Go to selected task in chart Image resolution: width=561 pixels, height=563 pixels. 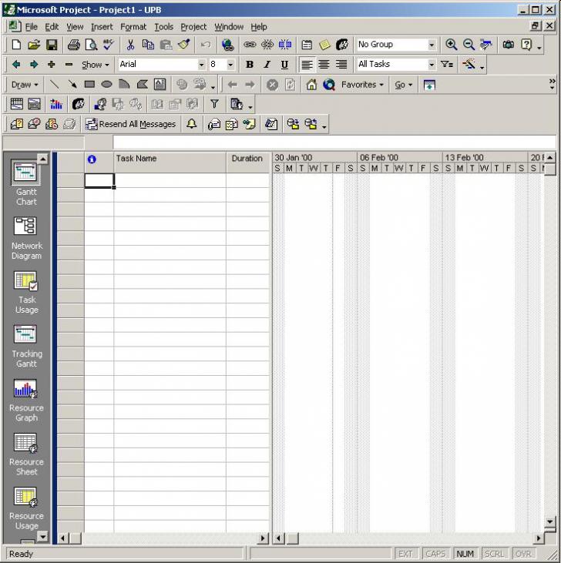[486, 45]
